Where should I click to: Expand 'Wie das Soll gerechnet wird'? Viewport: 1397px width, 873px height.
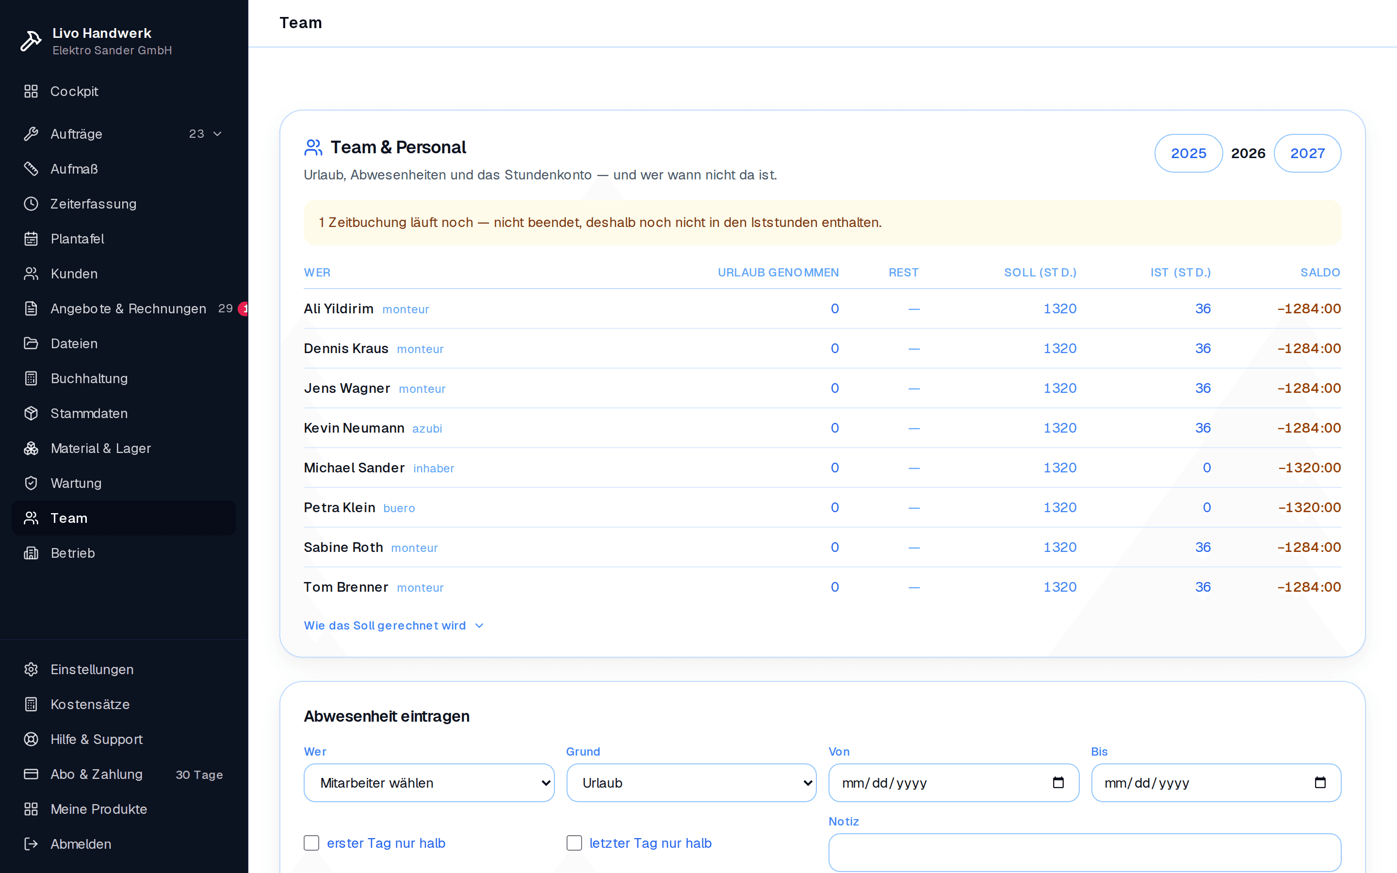(x=394, y=625)
